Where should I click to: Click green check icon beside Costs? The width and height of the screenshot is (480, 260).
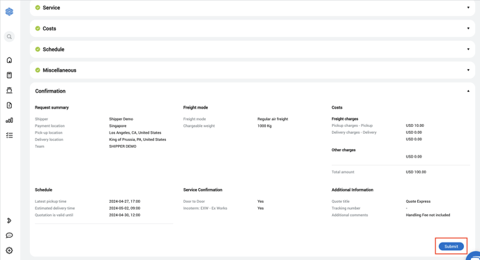pos(38,29)
